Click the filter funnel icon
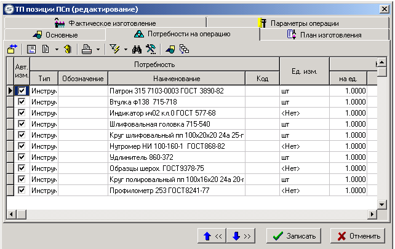This screenshot has width=395, height=249. (x=114, y=49)
